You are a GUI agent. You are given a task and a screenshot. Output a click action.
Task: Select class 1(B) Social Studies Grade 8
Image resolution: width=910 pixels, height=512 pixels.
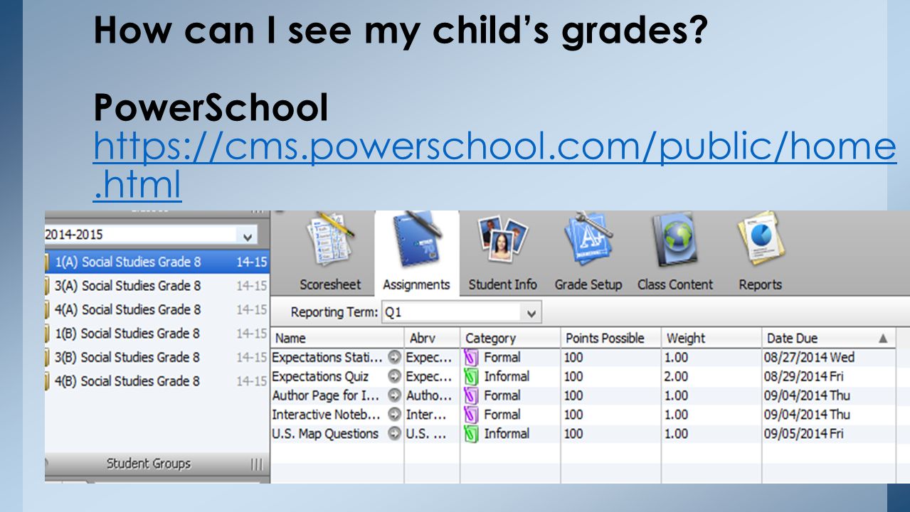[157, 334]
